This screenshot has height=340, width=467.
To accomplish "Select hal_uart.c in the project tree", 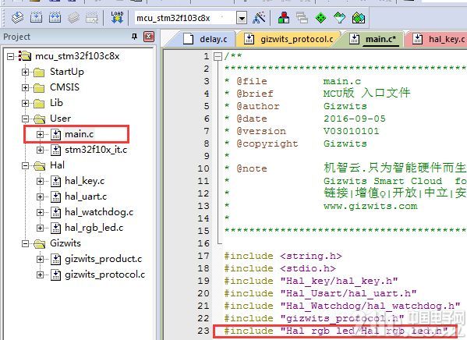I will point(86,197).
